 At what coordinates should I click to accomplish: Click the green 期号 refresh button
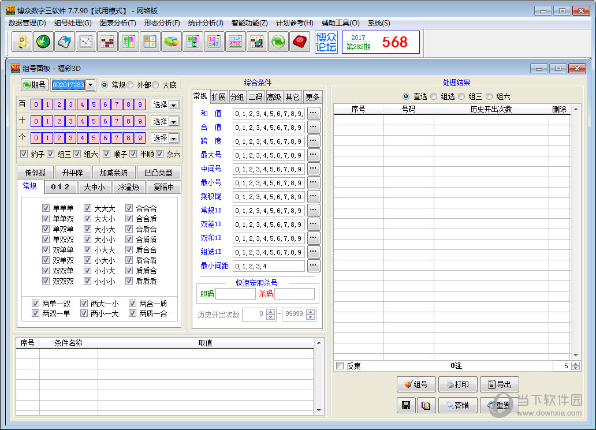tap(35, 85)
